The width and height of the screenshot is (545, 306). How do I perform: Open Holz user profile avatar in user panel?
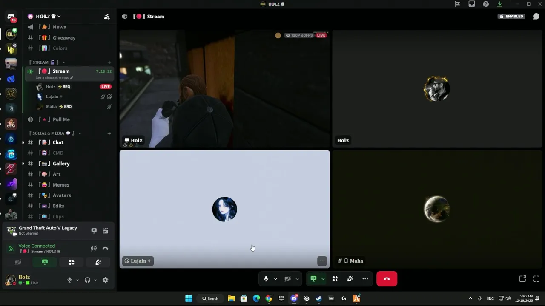(10, 280)
